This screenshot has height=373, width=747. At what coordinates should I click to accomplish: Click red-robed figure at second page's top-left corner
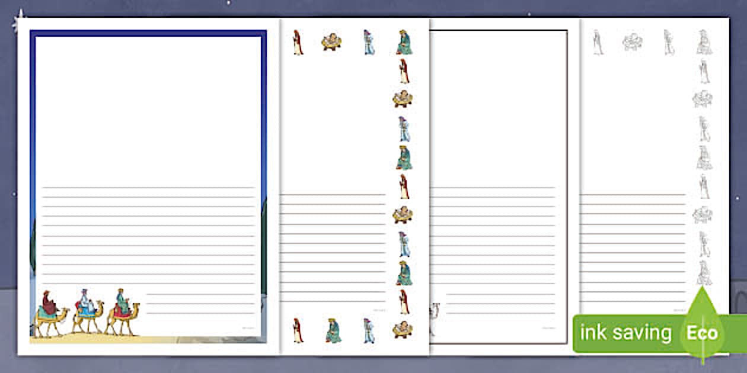[298, 43]
